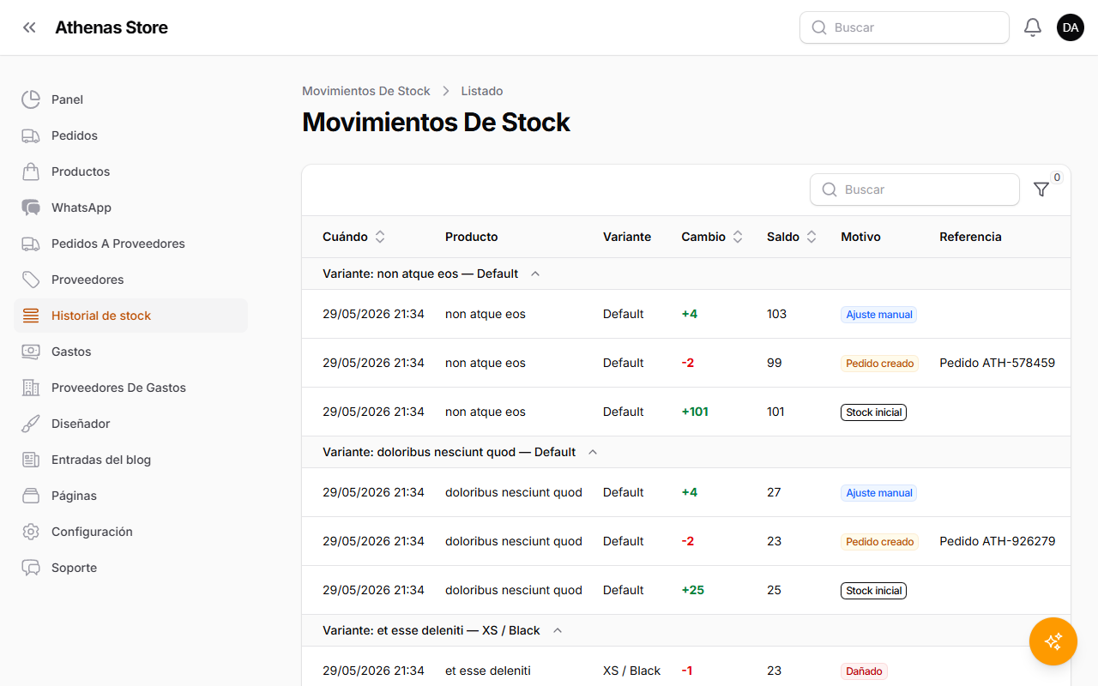Click the Pedidos truck icon
This screenshot has width=1098, height=686.
point(31,135)
